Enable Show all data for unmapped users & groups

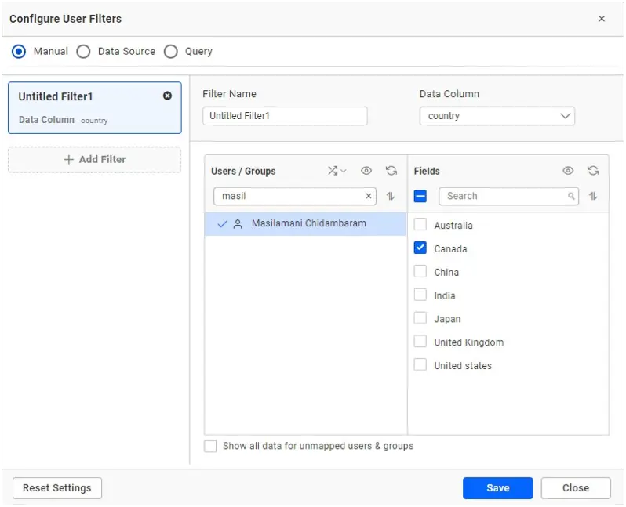(x=210, y=446)
